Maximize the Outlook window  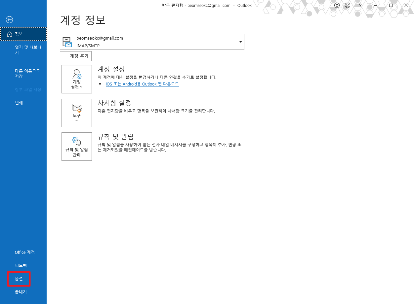tap(391, 5)
